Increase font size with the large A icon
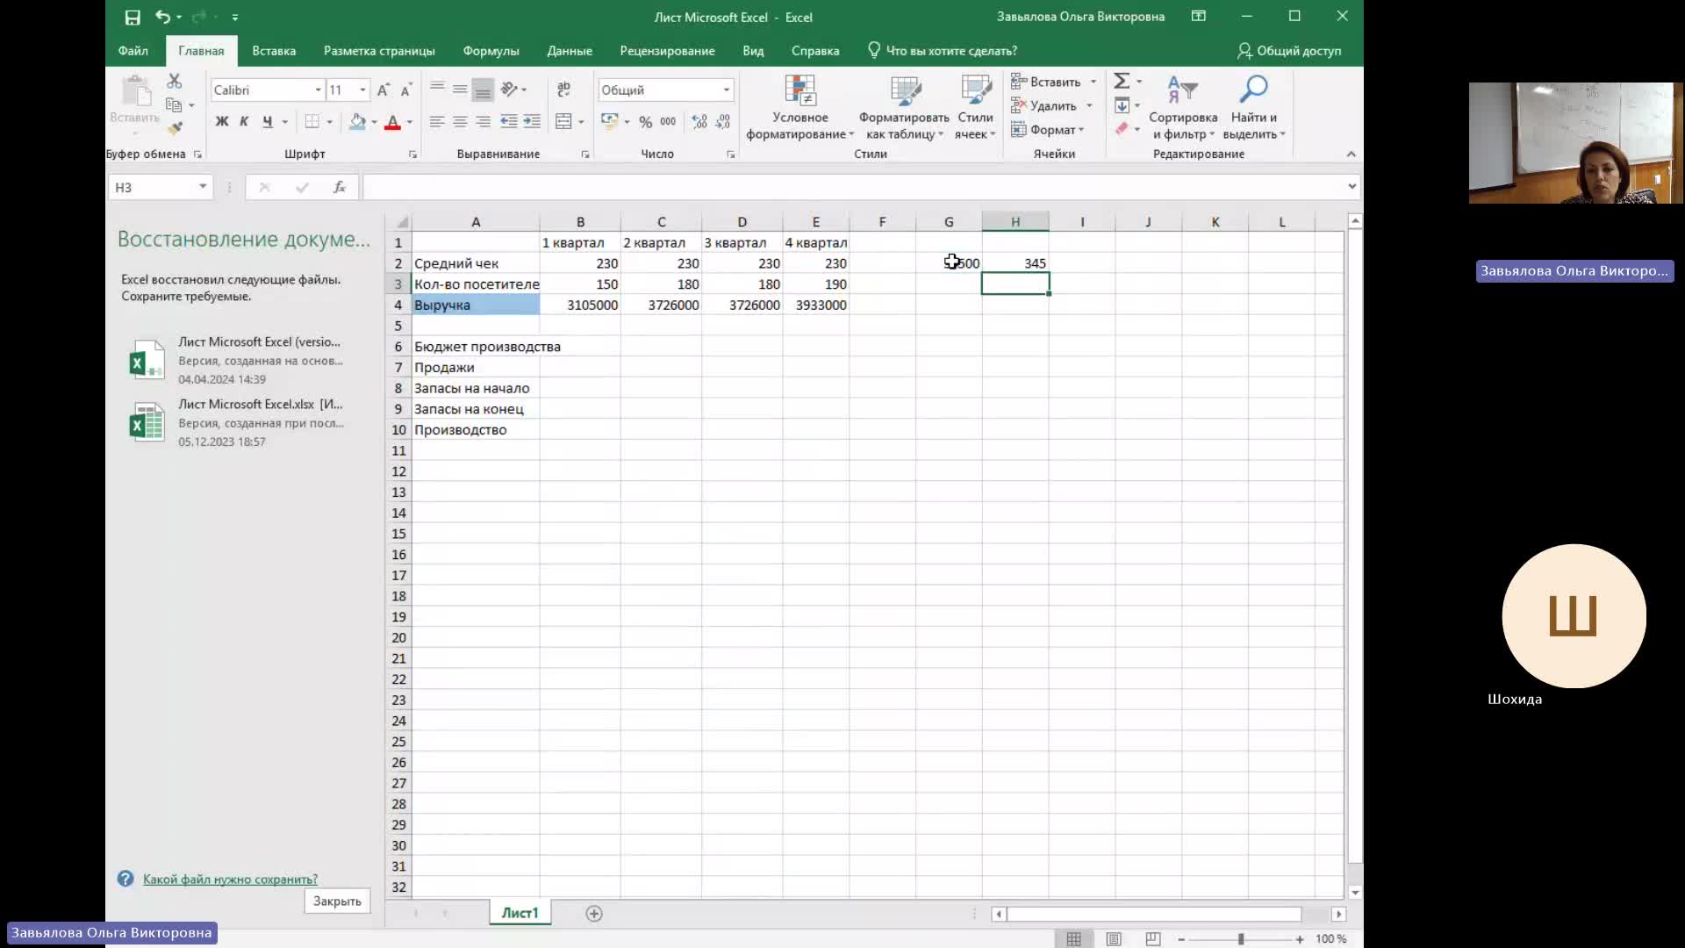This screenshot has width=1685, height=948. coord(384,90)
